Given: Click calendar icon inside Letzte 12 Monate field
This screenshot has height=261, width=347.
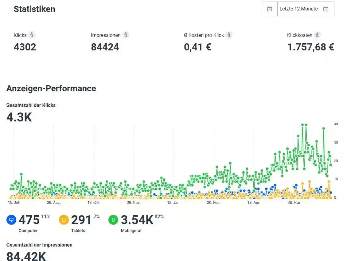Looking at the screenshot, I should pyautogui.click(x=326, y=9).
